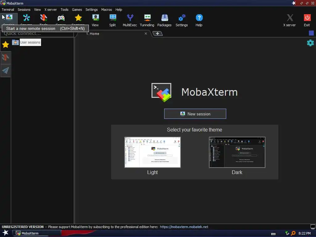Click the magnifier icon in system tray

(293, 233)
